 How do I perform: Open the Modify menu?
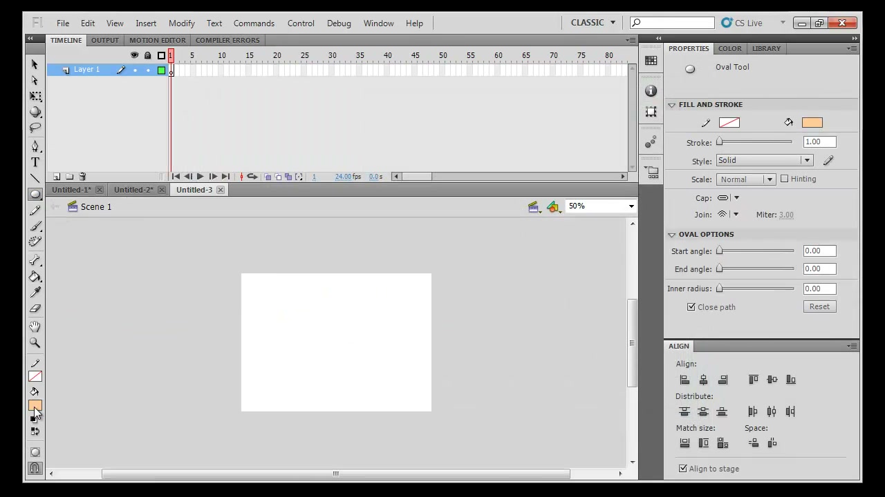pyautogui.click(x=181, y=23)
